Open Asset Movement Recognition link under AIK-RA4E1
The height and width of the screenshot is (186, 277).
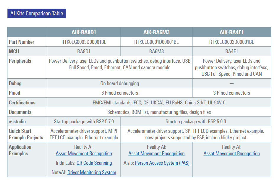[x=231, y=153]
